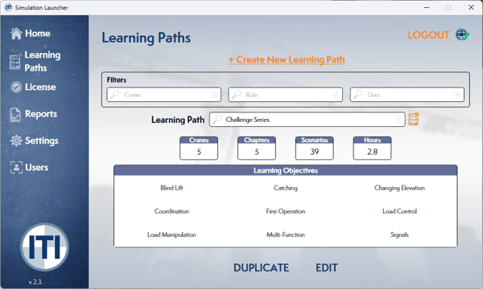Open the Challenge Series learning path selector

click(x=308, y=120)
